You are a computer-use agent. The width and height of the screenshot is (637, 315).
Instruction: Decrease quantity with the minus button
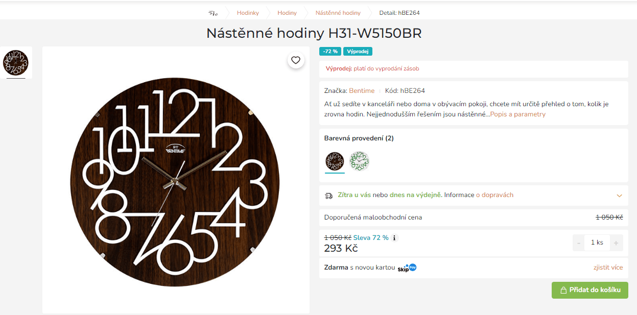click(x=579, y=243)
